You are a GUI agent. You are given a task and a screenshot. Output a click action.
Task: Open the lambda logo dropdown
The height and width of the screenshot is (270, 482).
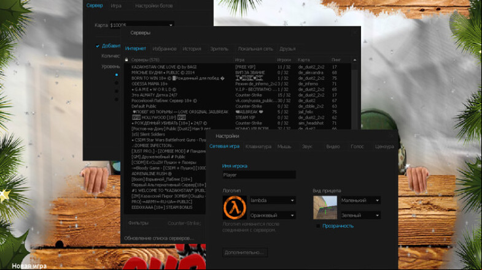click(x=273, y=200)
